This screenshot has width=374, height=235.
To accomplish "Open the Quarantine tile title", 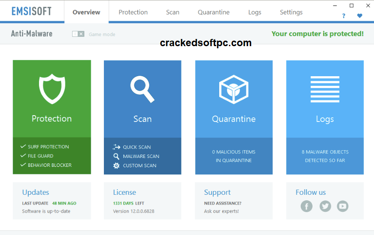I will pyautogui.click(x=234, y=119).
